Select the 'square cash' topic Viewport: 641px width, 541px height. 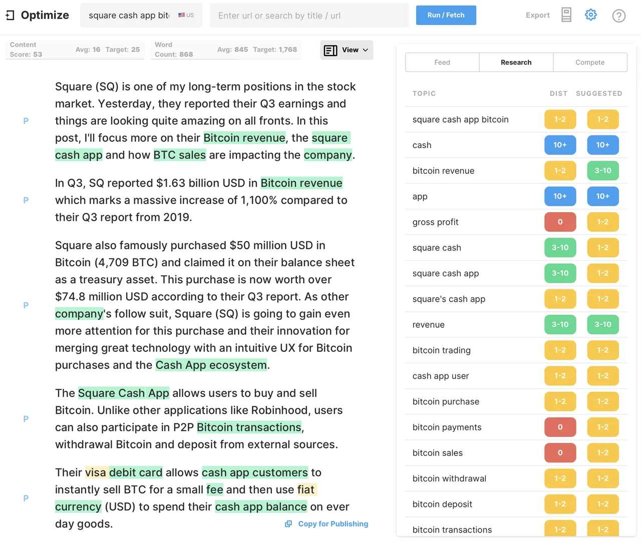516,248
